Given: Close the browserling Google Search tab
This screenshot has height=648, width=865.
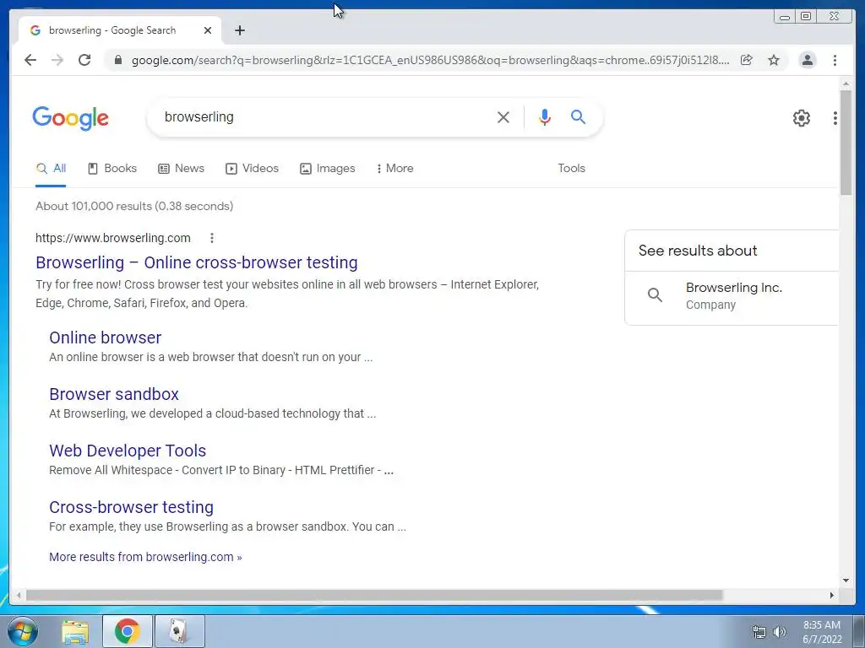Looking at the screenshot, I should [x=208, y=30].
